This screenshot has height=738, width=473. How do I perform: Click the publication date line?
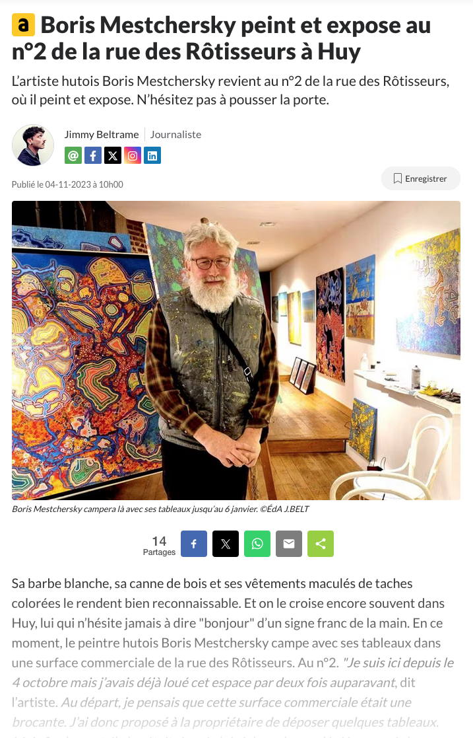coord(67,184)
